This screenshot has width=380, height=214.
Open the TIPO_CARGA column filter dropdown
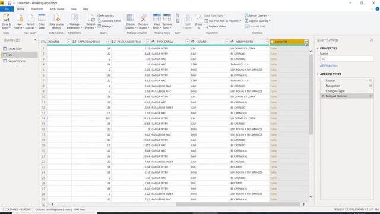[188, 42]
